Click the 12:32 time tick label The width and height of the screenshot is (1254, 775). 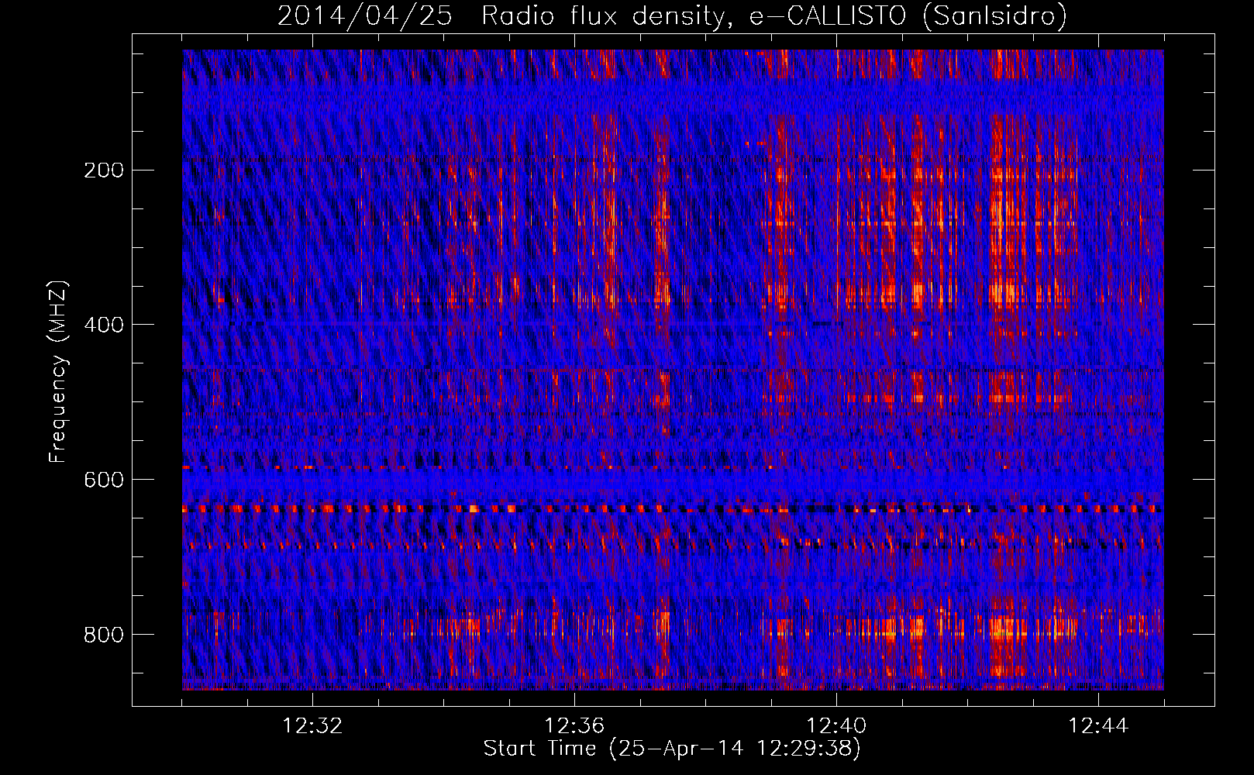(x=312, y=726)
